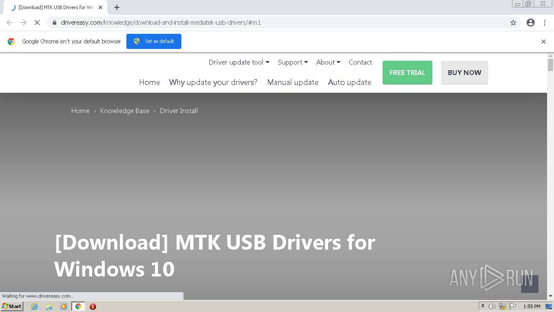The height and width of the screenshot is (312, 554).
Task: Open the Windows Start menu
Action: 12,306
